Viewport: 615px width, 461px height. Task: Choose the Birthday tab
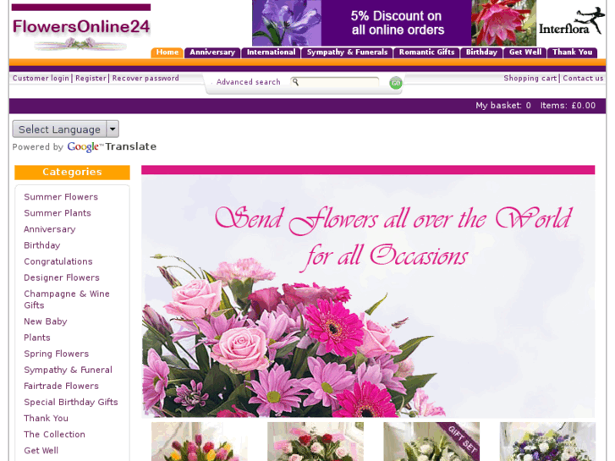click(x=481, y=52)
